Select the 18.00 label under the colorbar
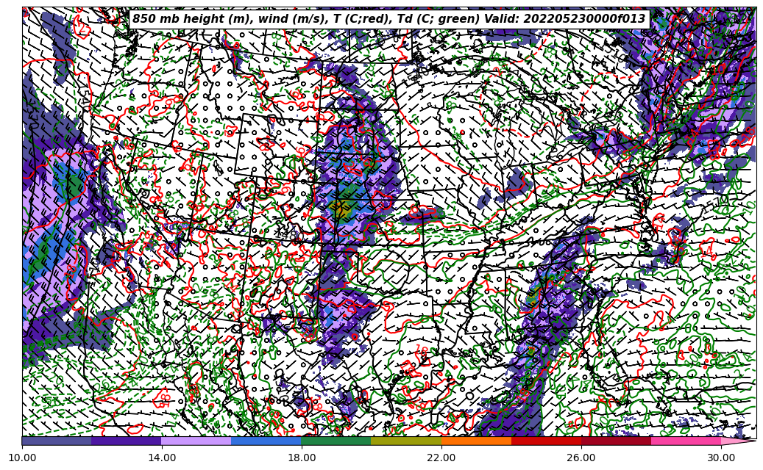 302,458
